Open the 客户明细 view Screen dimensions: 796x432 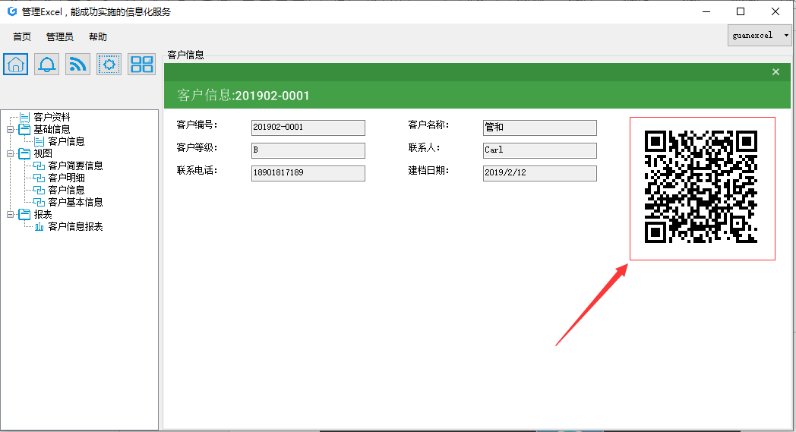66,178
